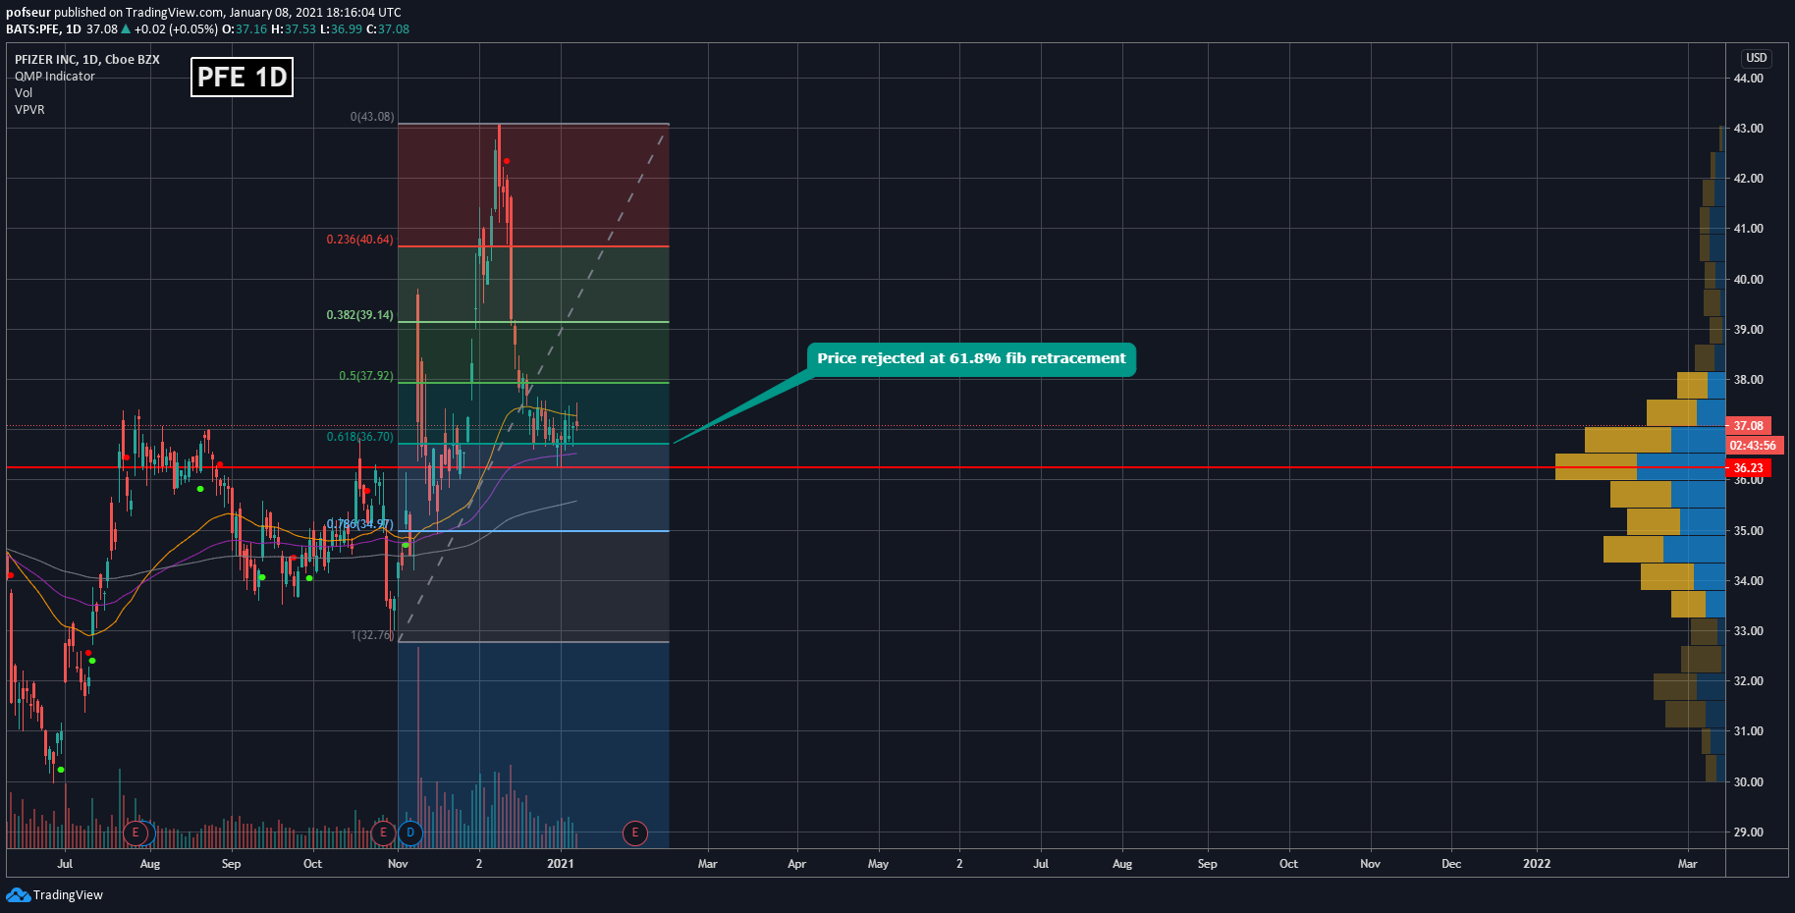The width and height of the screenshot is (1795, 913).
Task: Click the 41.00 price axis label
Action: pyautogui.click(x=1749, y=229)
